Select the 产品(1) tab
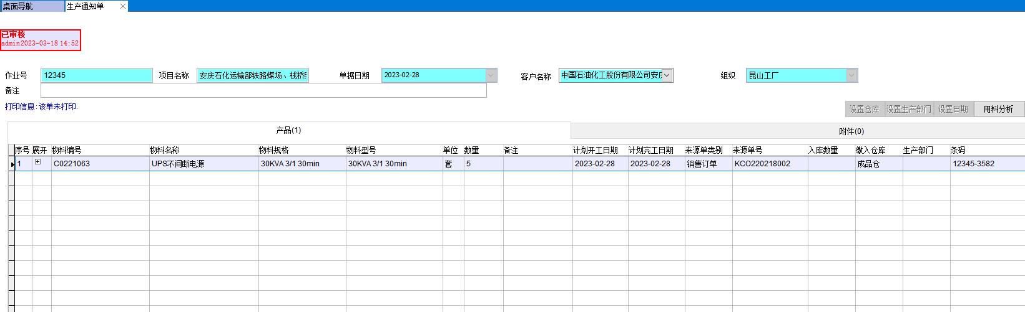The width and height of the screenshot is (1025, 312). point(288,130)
